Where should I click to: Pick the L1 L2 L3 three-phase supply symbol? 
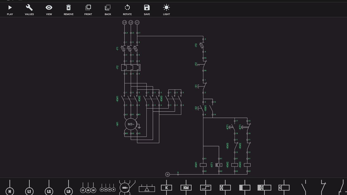click(x=88, y=188)
